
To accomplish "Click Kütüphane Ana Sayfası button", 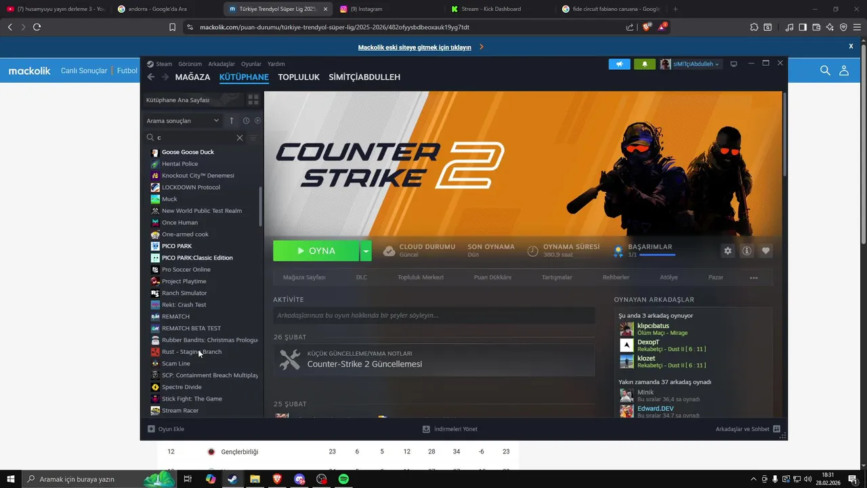I will pos(193,100).
